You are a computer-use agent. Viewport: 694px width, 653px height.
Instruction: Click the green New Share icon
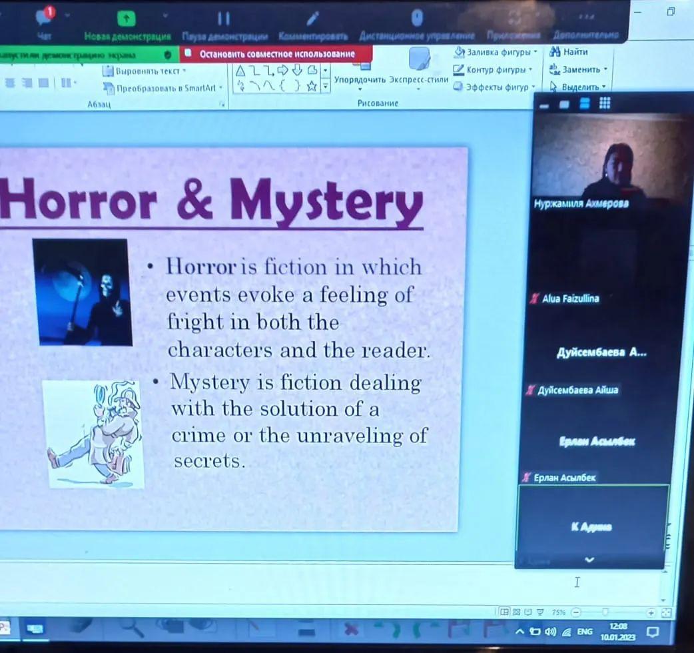[127, 19]
